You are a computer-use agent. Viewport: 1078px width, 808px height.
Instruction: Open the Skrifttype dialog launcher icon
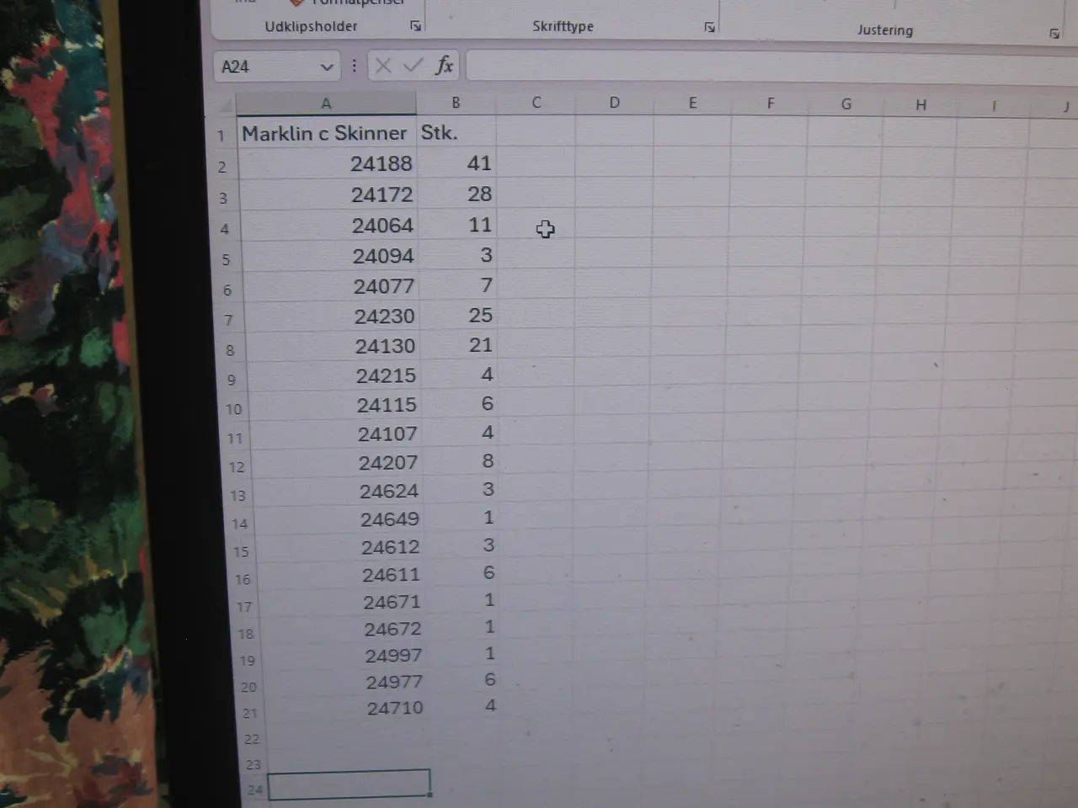click(x=709, y=28)
